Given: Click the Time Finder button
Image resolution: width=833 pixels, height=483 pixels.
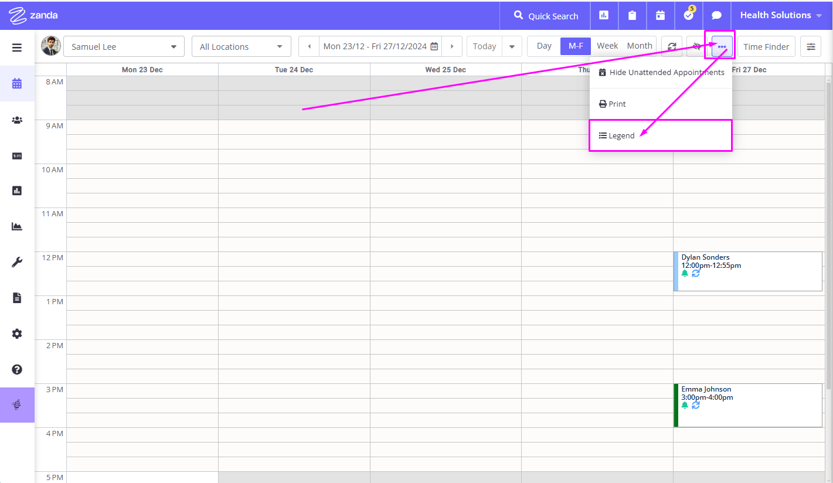Looking at the screenshot, I should tap(766, 46).
